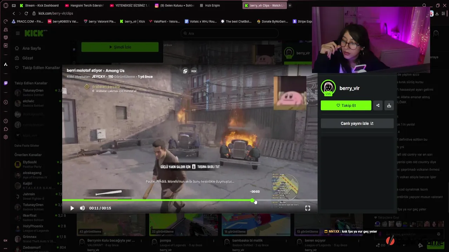
Task: Switch to Gelen Kutusu Instagram tab
Action: 174,6
